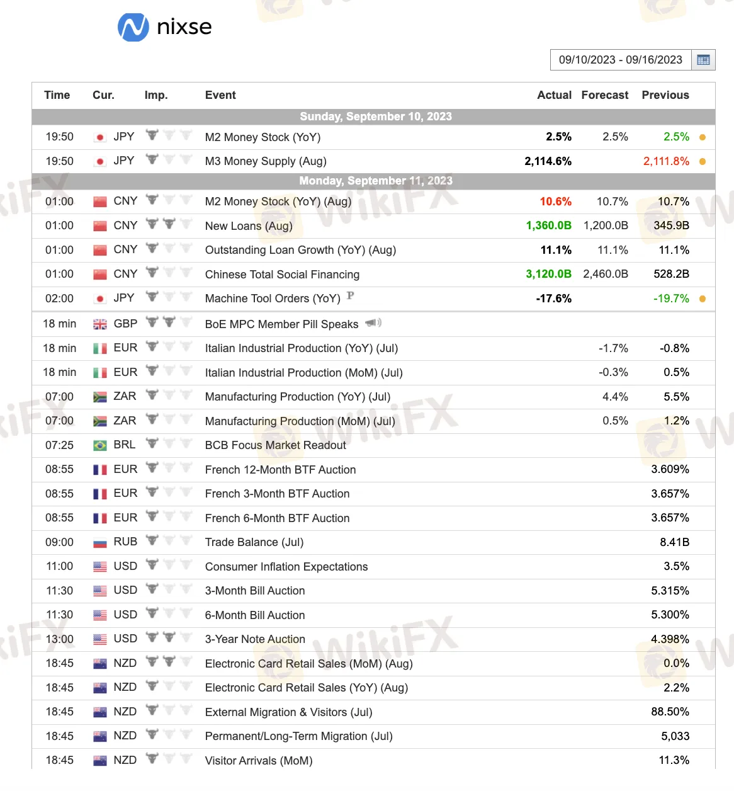Click Japan flag in M2 Money Stock row

pyautogui.click(x=99, y=137)
